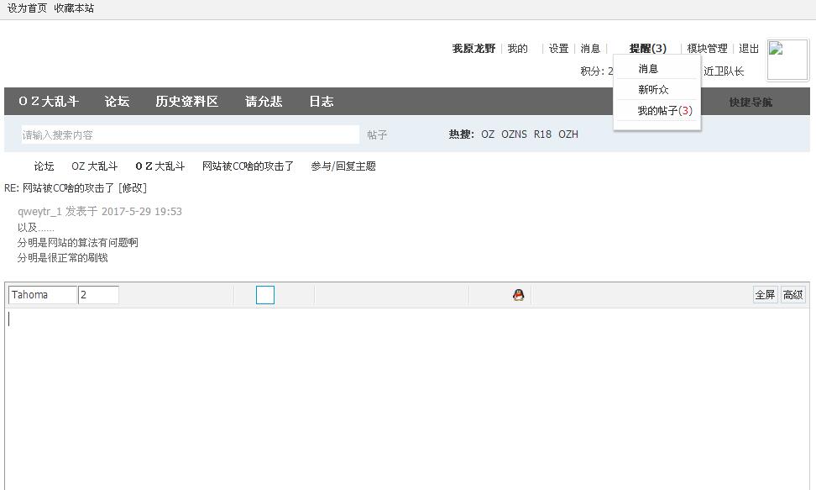Search hot keyword R18

pos(542,134)
